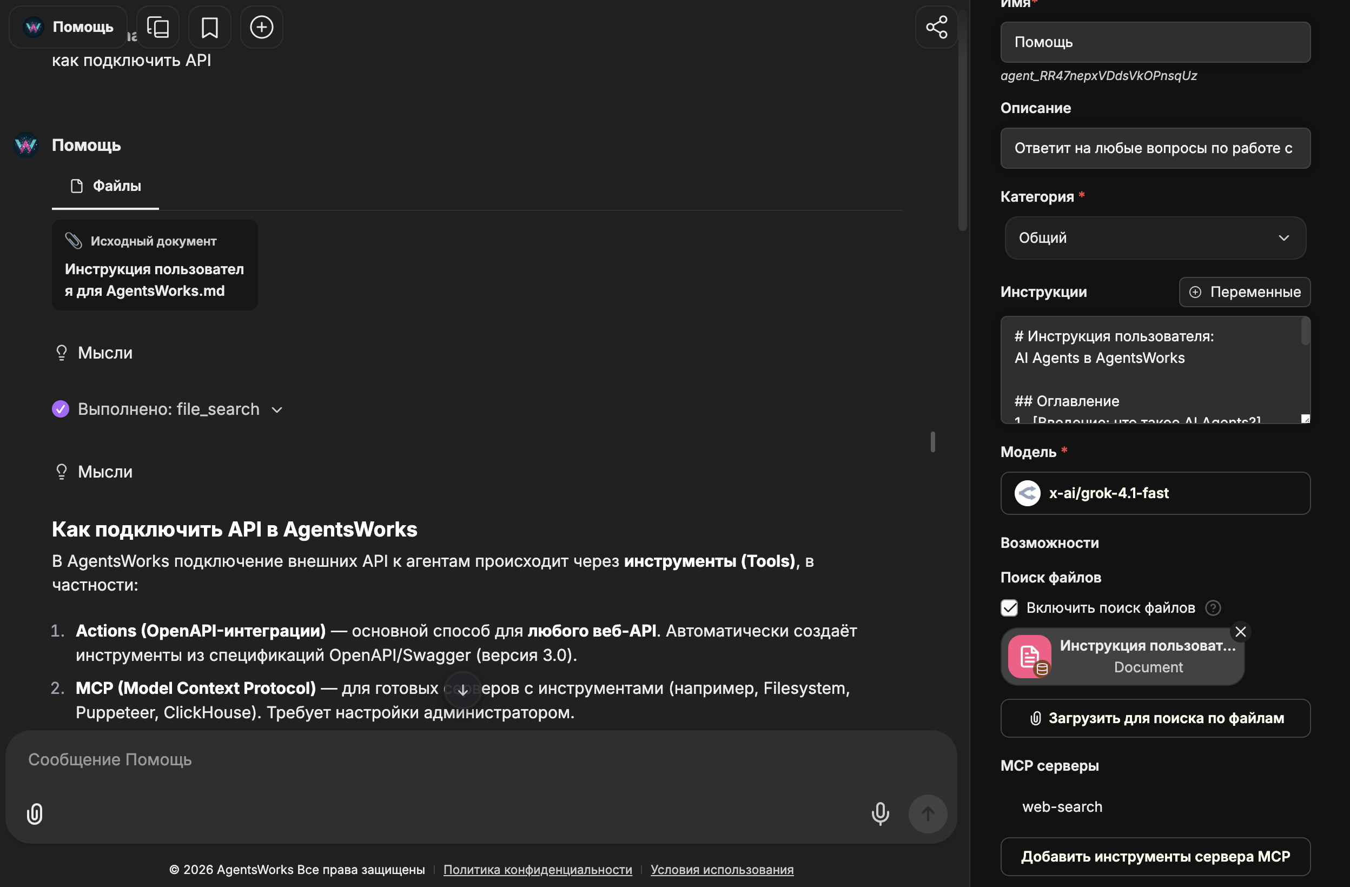The image size is (1350, 887).
Task: Click the paperclip attach file icon
Action: click(35, 814)
